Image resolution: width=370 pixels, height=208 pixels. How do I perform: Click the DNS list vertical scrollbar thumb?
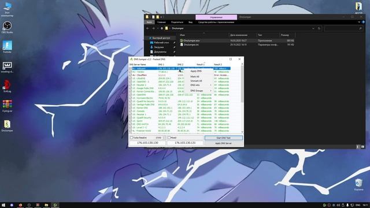pyautogui.click(x=242, y=84)
